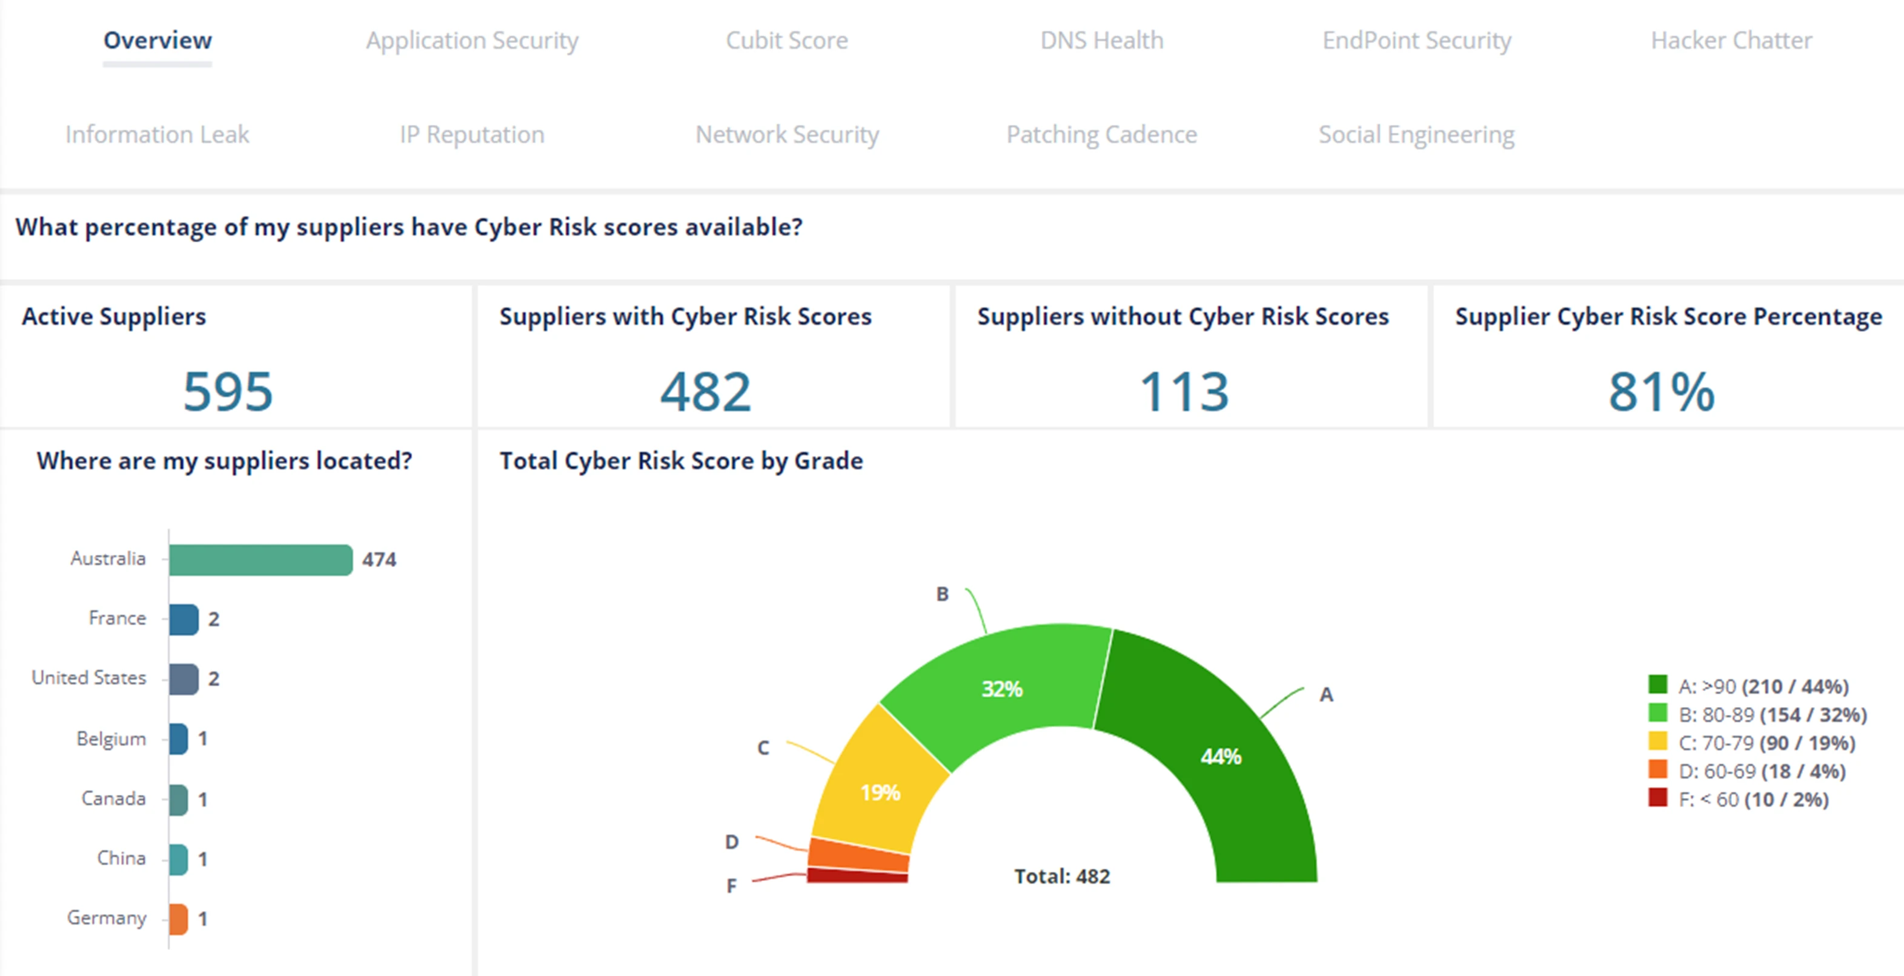This screenshot has width=1904, height=976.
Task: Click the Suppliers with Cyber Risk Scores value 482
Action: click(x=706, y=392)
